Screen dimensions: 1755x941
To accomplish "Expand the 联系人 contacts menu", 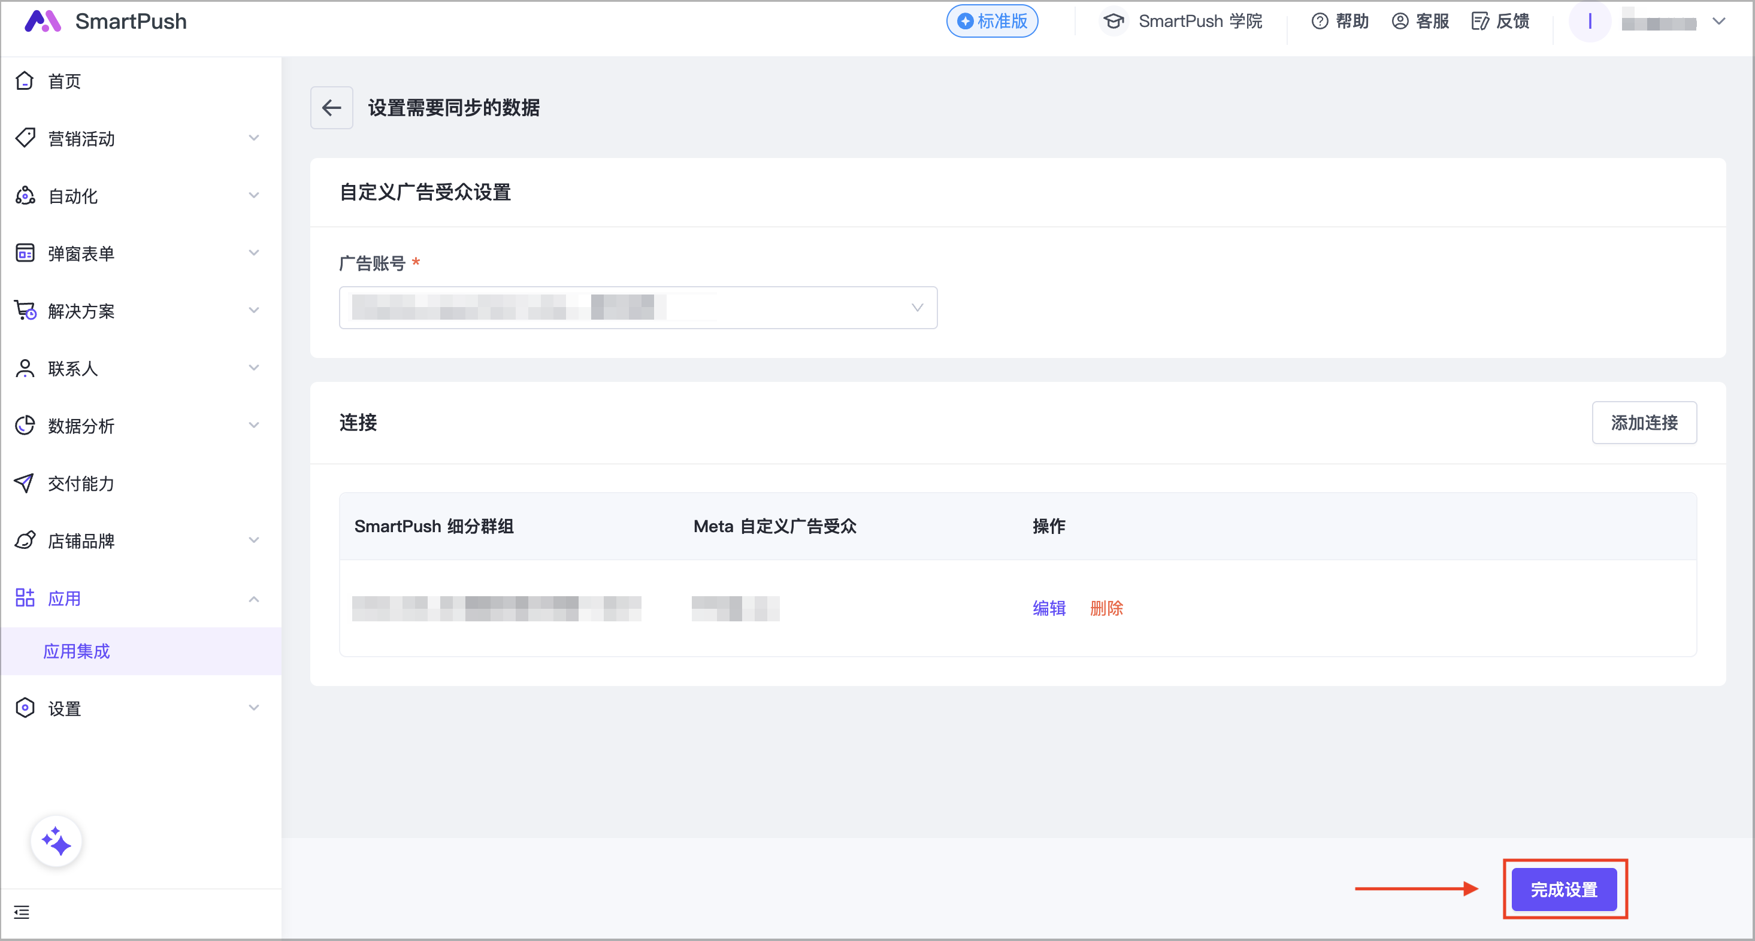I will (253, 368).
